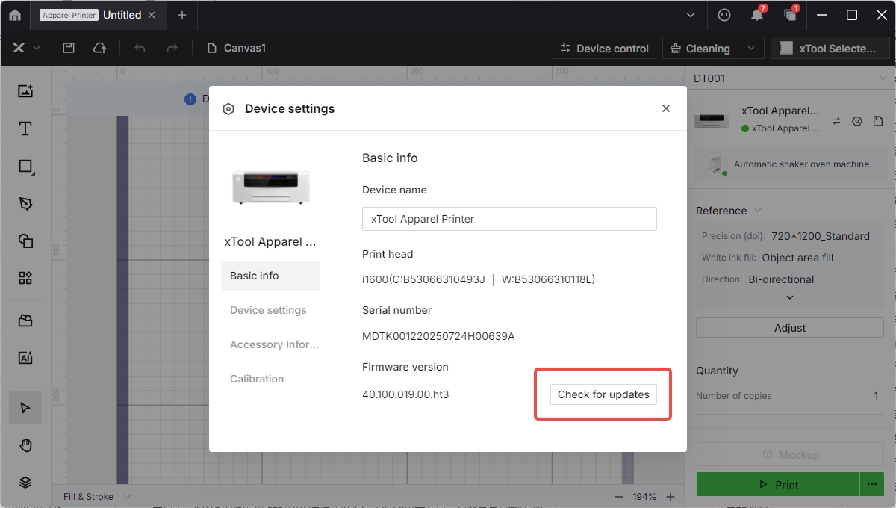Click Direction value Bi-directional

781,279
